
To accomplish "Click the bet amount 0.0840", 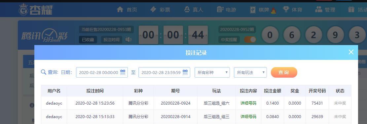I will [273, 116].
